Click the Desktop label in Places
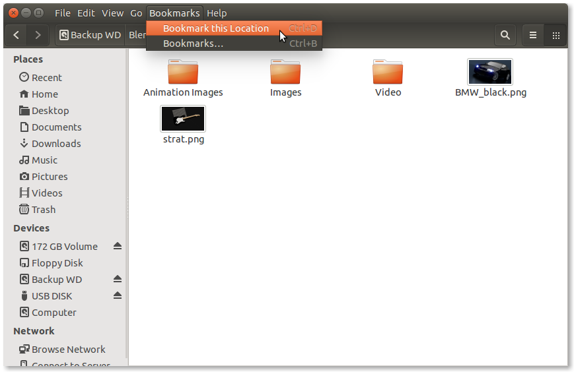 [50, 111]
